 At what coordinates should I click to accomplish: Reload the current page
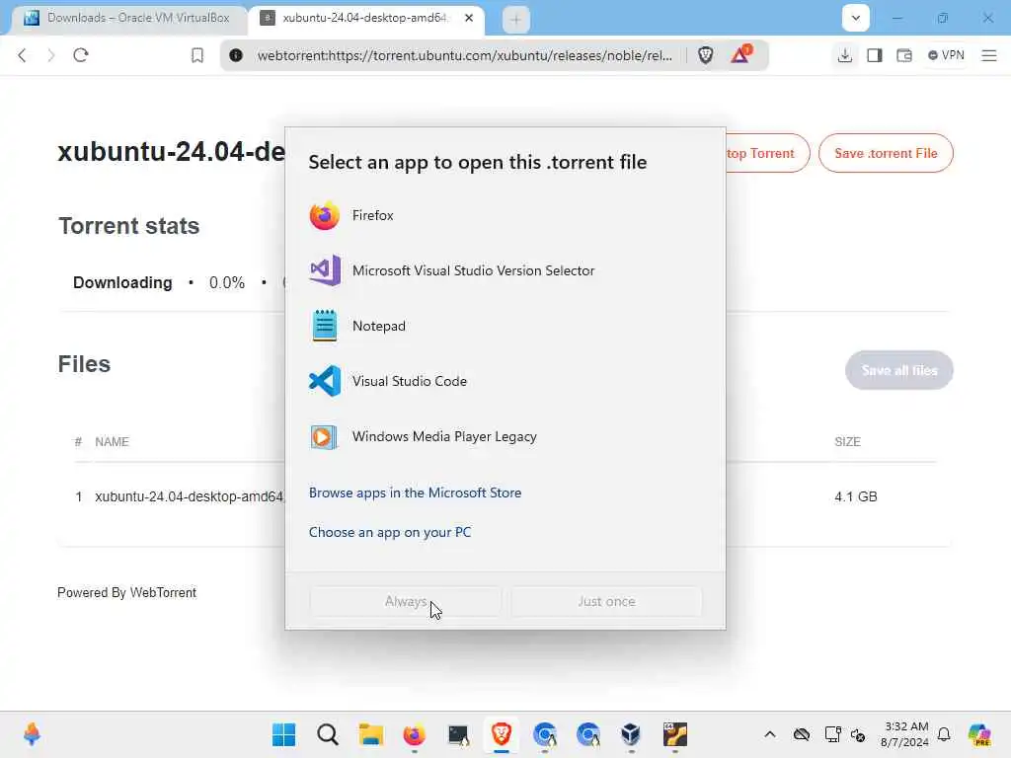click(x=81, y=55)
